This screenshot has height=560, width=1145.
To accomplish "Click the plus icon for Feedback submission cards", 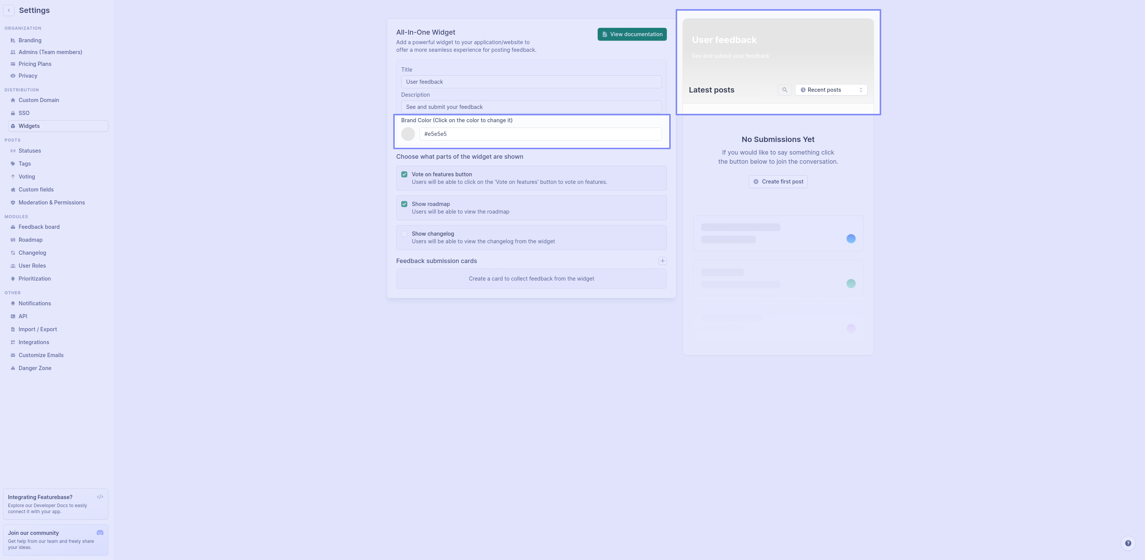I will [x=662, y=261].
